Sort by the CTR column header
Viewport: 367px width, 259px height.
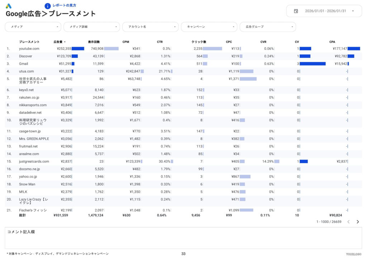(160, 42)
